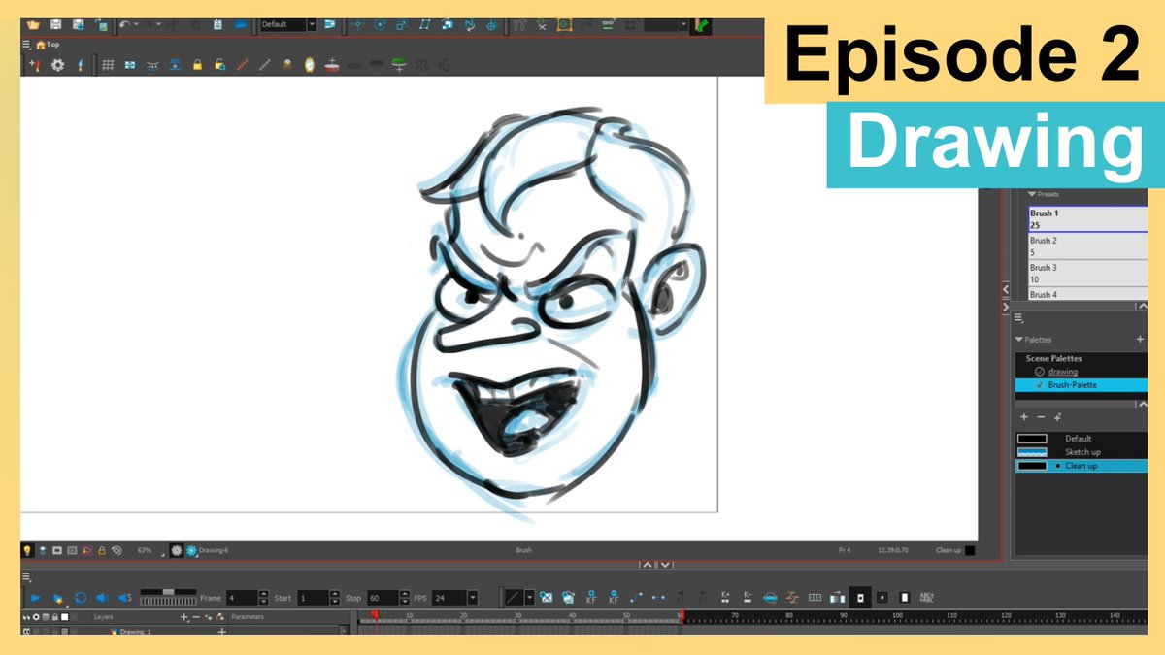The height and width of the screenshot is (655, 1165).
Task: Add a new layer with the plus button
Action: (183, 617)
